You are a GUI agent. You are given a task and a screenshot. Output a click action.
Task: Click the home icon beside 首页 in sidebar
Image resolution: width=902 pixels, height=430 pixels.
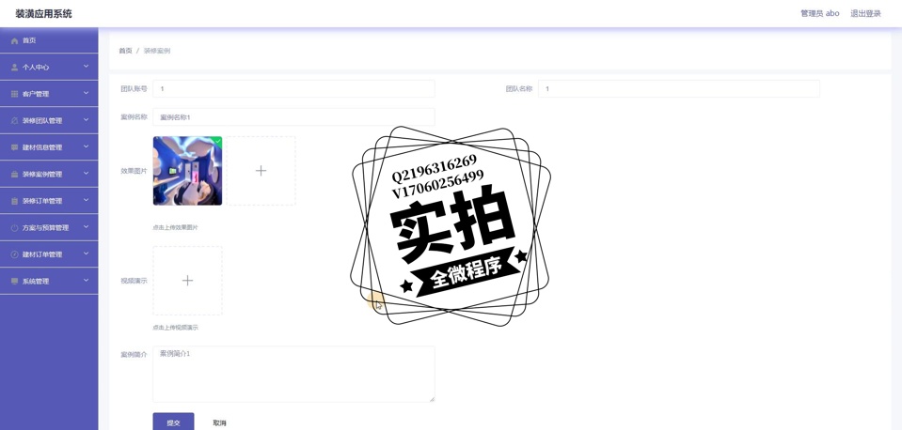coord(15,40)
